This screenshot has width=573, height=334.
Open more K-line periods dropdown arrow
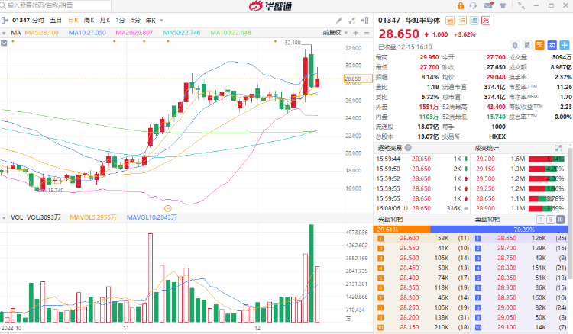161,21
